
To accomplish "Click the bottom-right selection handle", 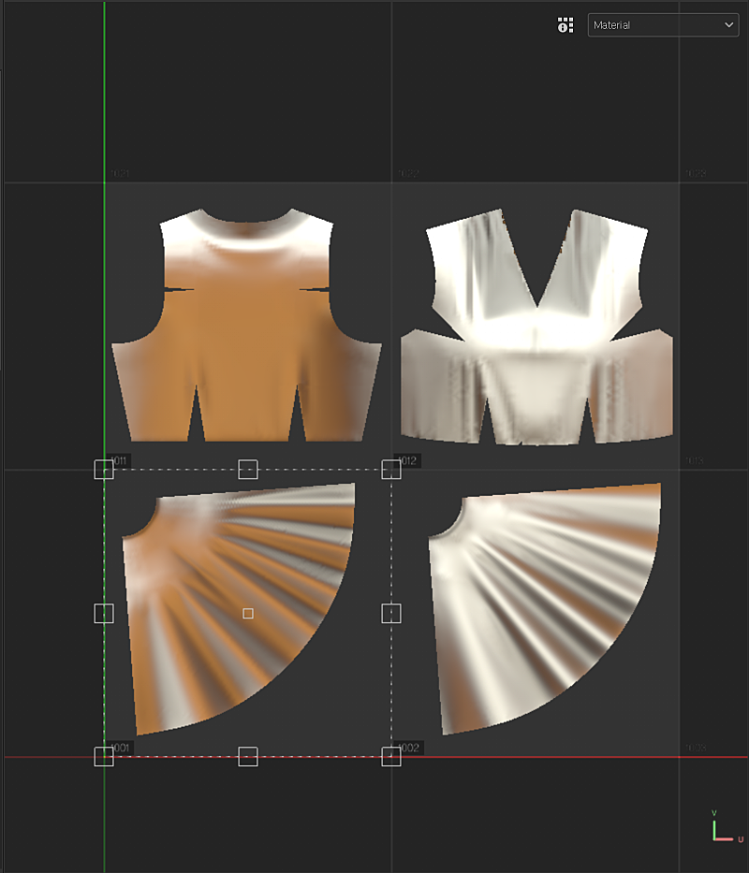I will (391, 756).
